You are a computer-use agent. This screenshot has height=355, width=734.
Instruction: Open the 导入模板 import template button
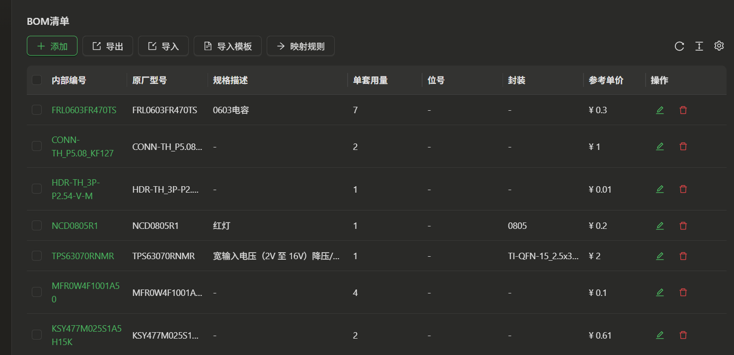pyautogui.click(x=227, y=46)
